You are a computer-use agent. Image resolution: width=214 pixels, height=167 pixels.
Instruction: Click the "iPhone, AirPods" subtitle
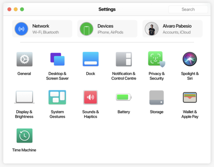[110, 32]
